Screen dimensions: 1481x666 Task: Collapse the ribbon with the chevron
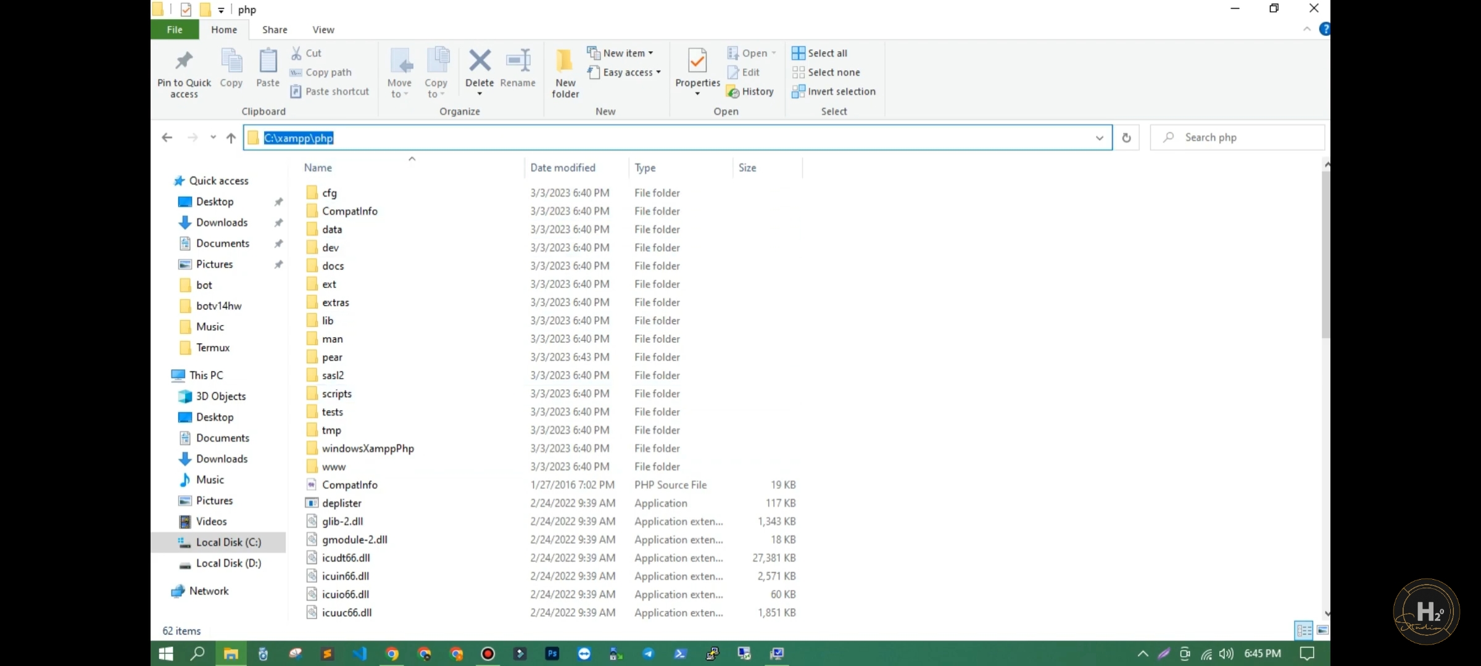pos(1306,30)
